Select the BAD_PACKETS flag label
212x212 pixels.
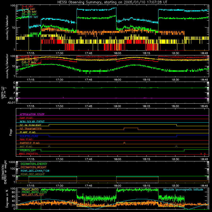click(x=28, y=154)
